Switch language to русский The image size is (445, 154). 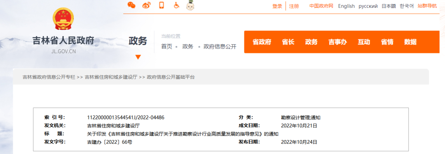[x=368, y=6]
